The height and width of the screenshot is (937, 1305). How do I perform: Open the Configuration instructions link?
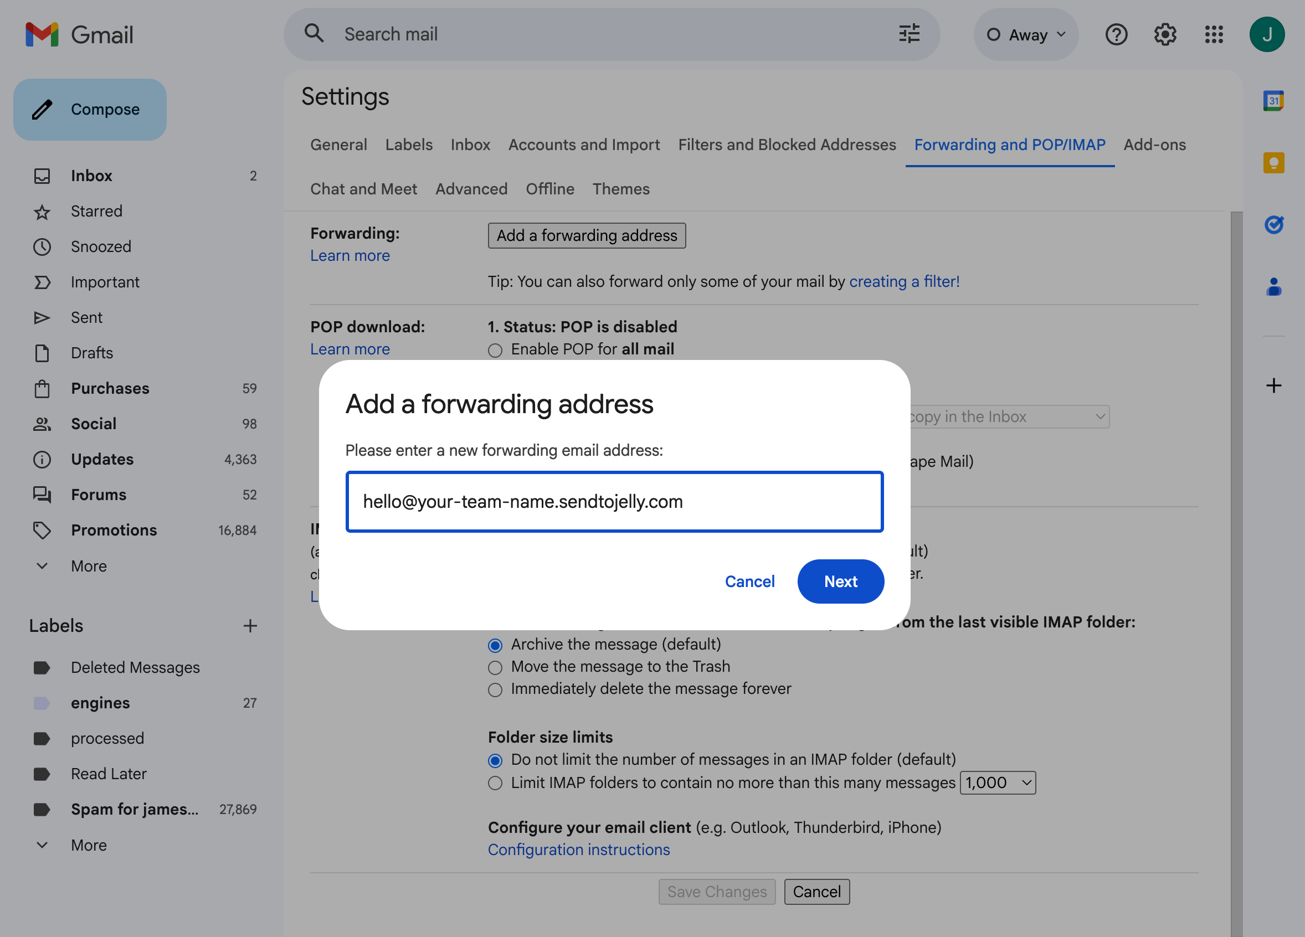tap(579, 850)
